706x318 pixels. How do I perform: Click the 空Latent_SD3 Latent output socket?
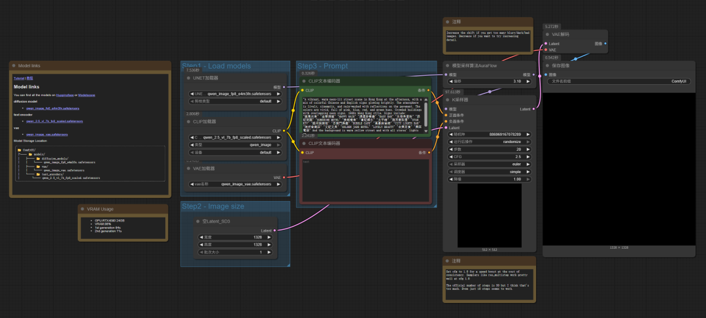275,231
